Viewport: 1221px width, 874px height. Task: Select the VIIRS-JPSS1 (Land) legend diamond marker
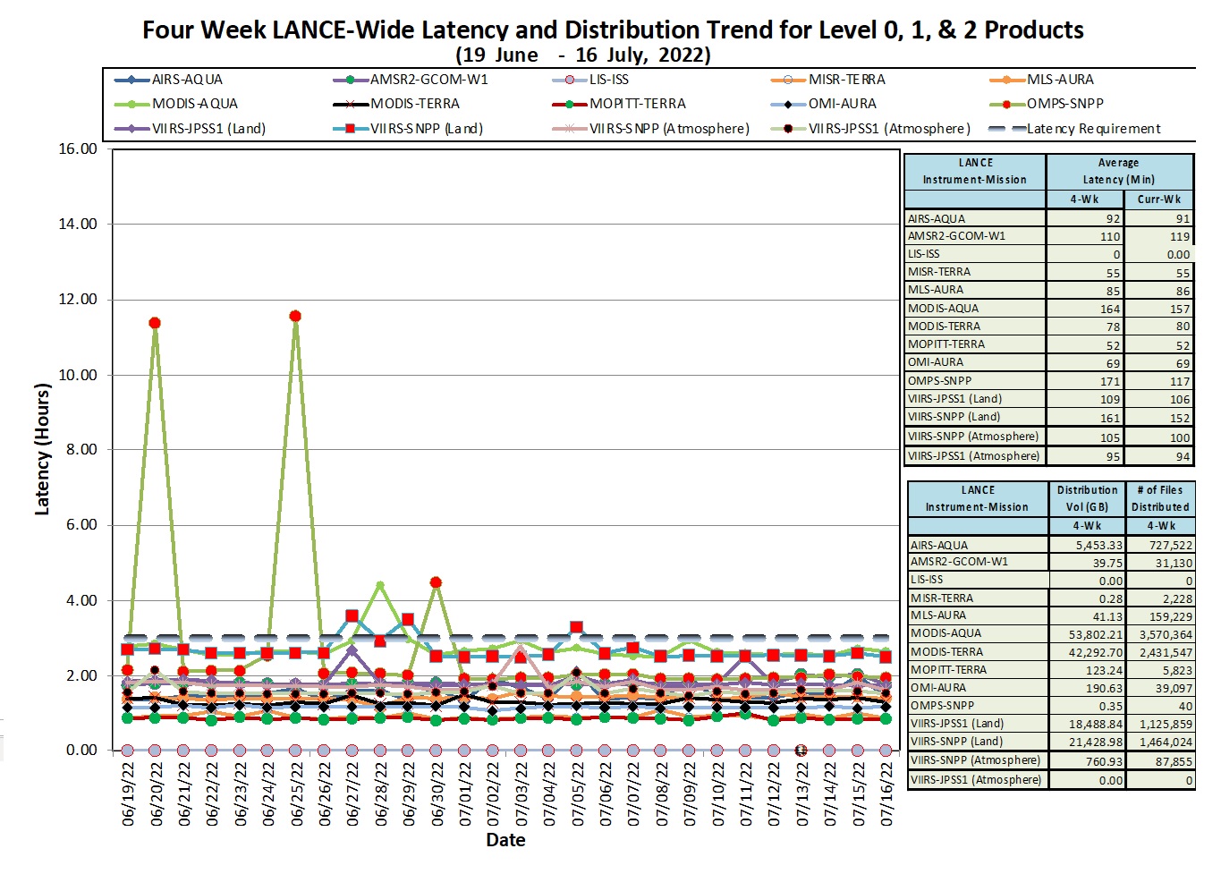(132, 129)
